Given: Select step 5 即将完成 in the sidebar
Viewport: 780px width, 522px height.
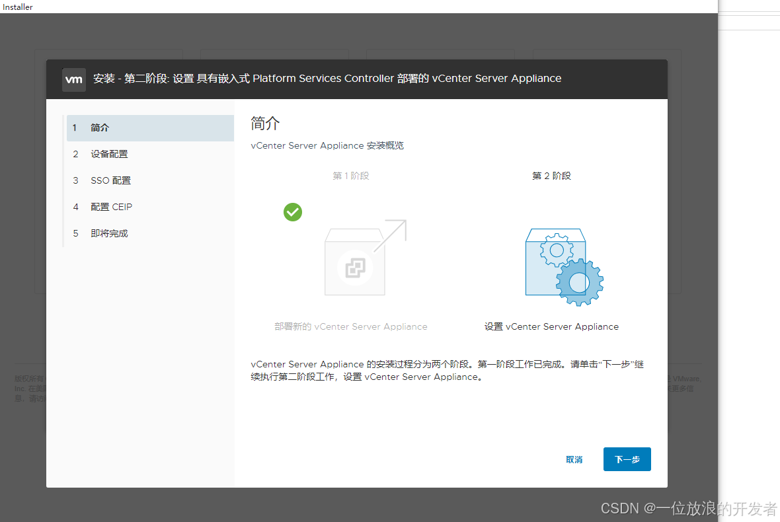Looking at the screenshot, I should (150, 233).
